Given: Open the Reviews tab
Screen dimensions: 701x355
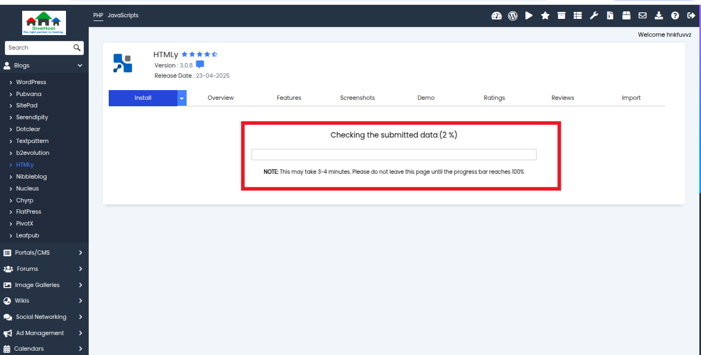Looking at the screenshot, I should [563, 98].
